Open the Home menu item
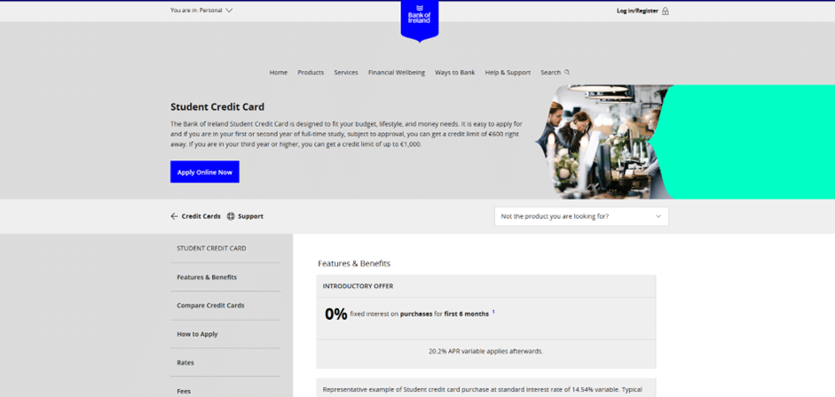This screenshot has width=835, height=397. (279, 73)
